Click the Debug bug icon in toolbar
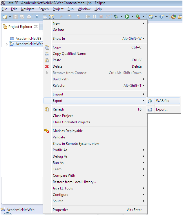 (116, 17)
